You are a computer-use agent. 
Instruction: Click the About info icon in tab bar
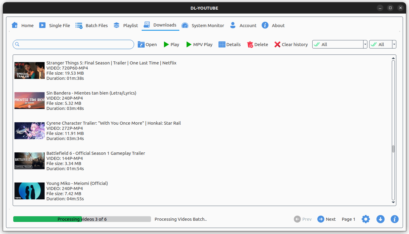pyautogui.click(x=265, y=25)
